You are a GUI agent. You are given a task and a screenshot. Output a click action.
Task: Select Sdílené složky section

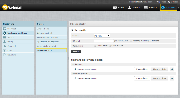pos(51,50)
